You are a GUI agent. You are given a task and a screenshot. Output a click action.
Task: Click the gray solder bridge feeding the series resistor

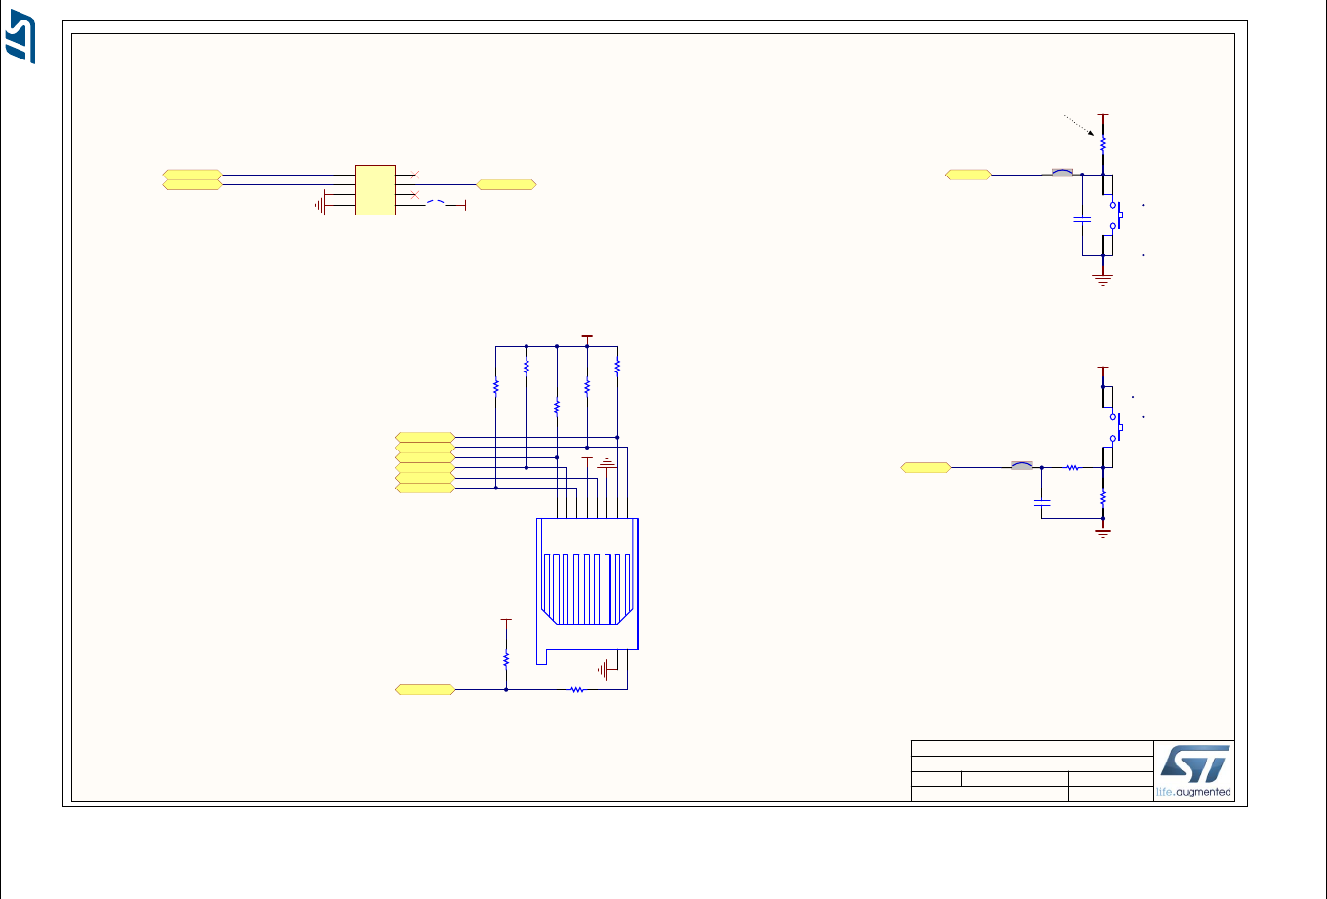[1021, 466]
